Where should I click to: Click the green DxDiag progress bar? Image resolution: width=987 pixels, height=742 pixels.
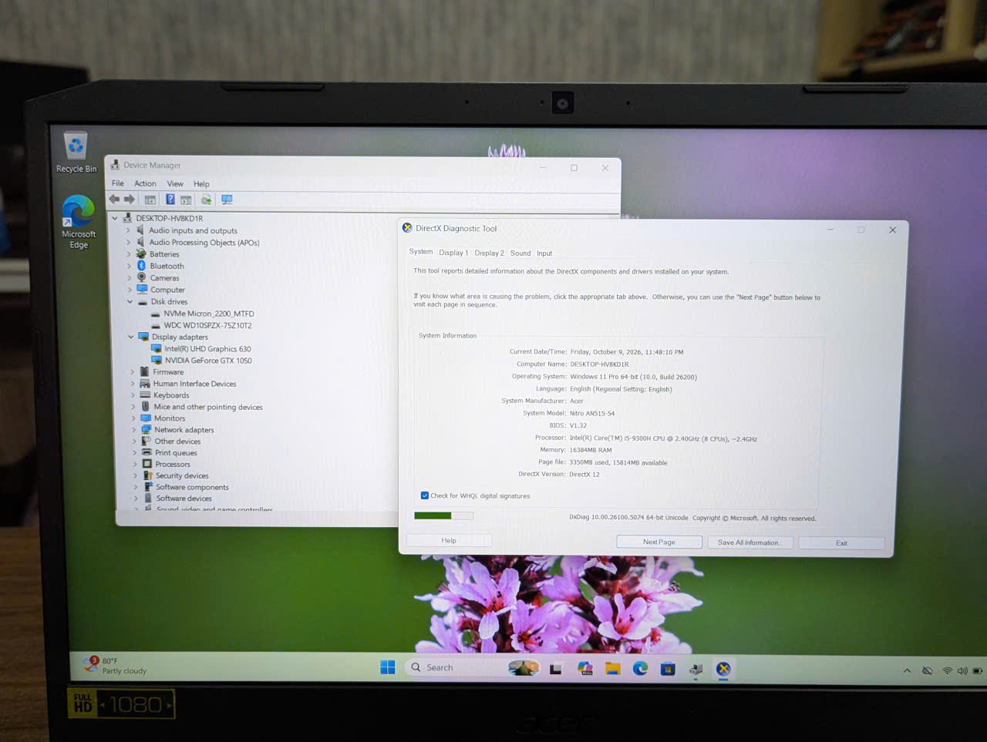click(x=443, y=515)
